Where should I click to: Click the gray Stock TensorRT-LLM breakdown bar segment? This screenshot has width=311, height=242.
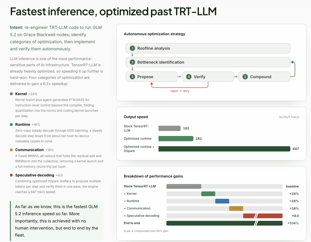coord(184,186)
